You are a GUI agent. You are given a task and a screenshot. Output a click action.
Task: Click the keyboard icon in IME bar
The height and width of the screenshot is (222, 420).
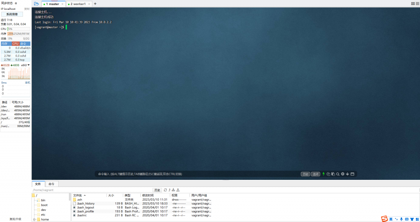click(406, 219)
